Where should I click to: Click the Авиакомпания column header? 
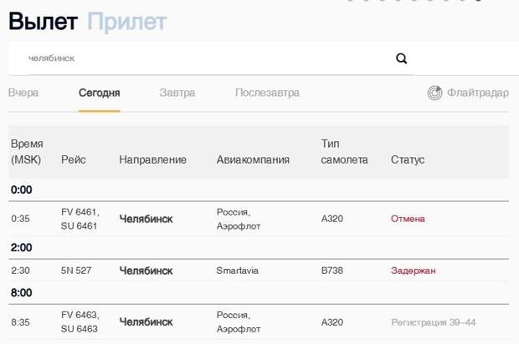(253, 159)
